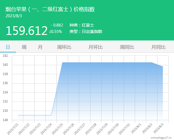Click the www.pingguo7.cn watermark link

161,138
